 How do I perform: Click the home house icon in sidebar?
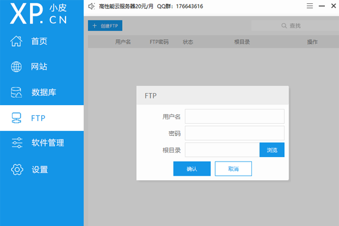(x=17, y=41)
